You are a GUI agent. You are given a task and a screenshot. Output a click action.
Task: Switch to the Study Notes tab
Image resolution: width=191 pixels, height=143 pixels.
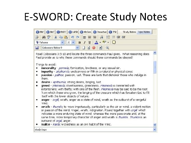point(129,32)
